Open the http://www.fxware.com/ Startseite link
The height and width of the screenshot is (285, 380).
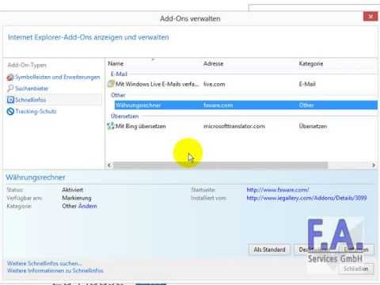(278, 190)
